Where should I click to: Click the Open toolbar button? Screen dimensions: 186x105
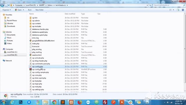pos(18,10)
